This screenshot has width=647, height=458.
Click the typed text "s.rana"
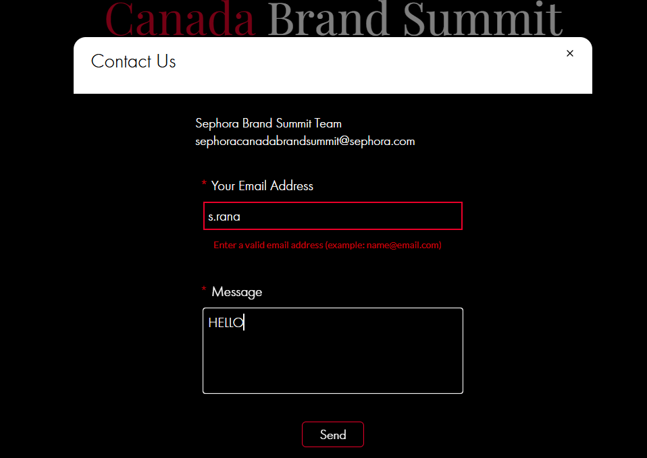point(224,217)
